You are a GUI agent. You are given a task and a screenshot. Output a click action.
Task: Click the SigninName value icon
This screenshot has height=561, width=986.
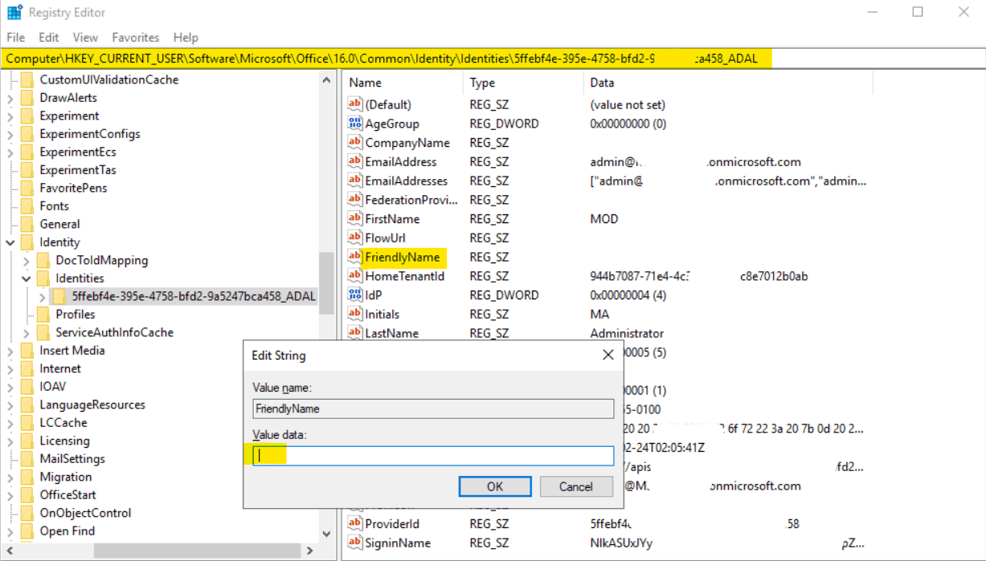tap(355, 543)
